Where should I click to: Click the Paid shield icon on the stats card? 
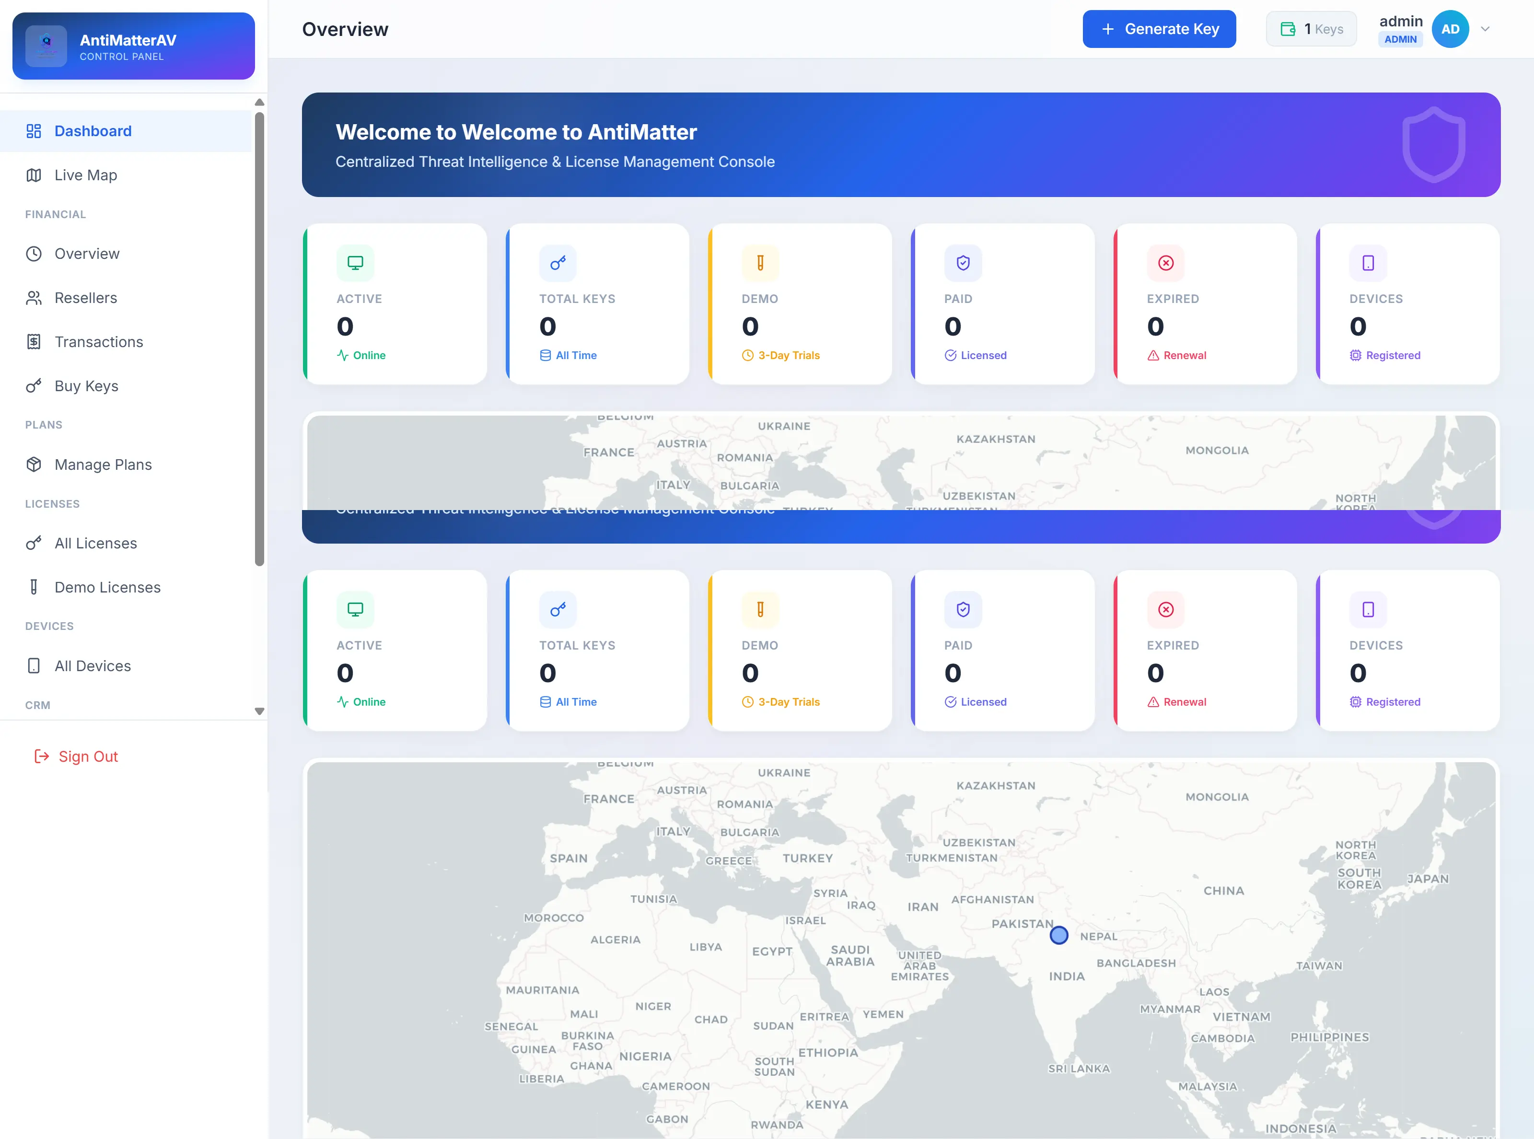pyautogui.click(x=963, y=263)
